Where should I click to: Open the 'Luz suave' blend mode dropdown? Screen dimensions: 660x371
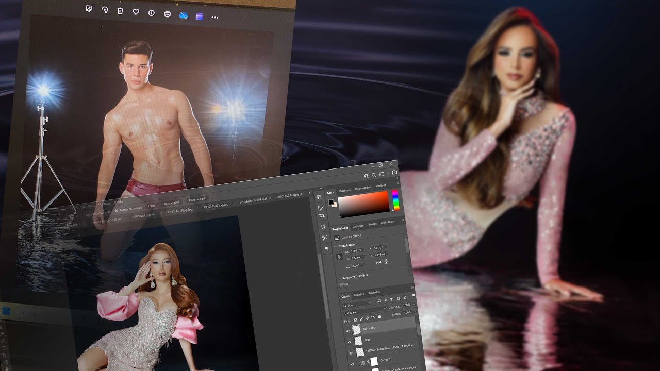pos(365,311)
